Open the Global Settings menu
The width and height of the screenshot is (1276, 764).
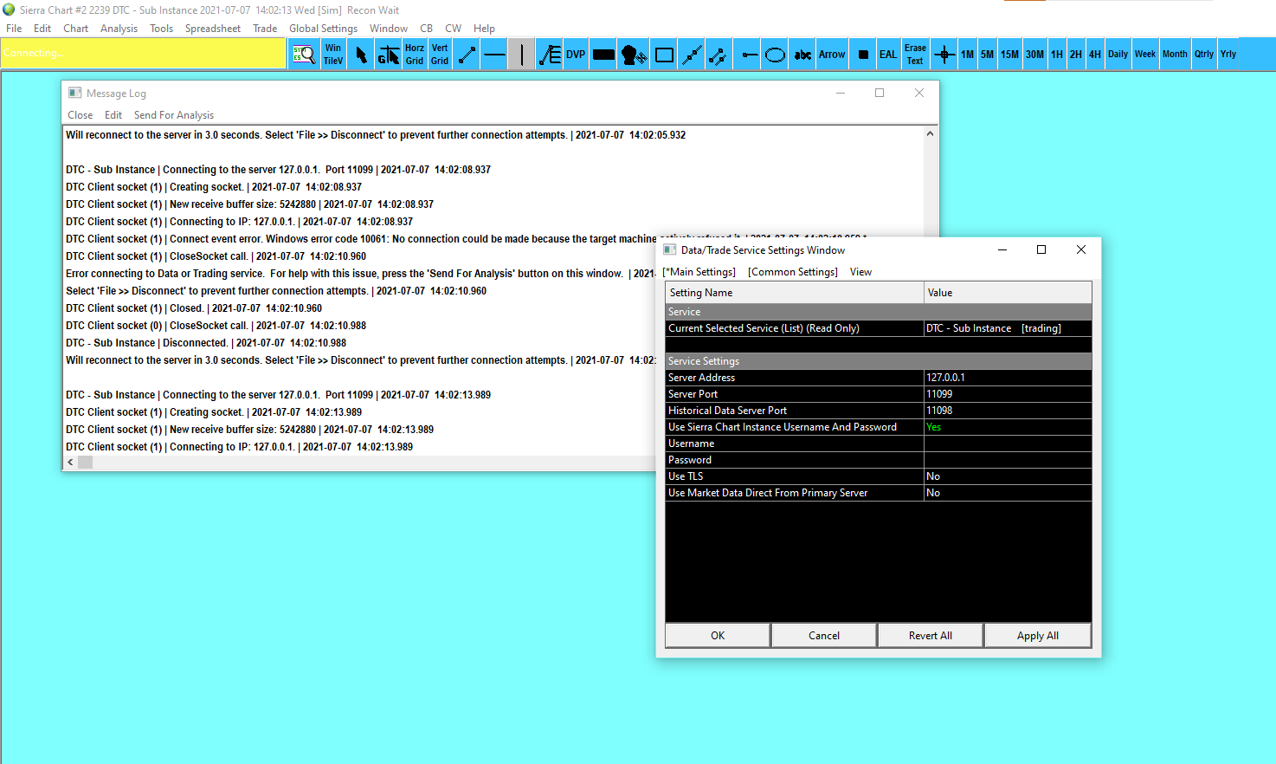323,29
